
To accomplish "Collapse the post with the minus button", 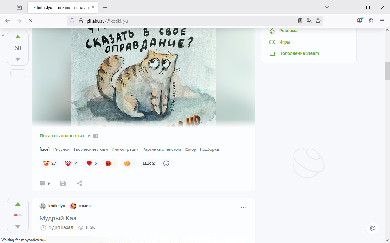I will (18, 73).
